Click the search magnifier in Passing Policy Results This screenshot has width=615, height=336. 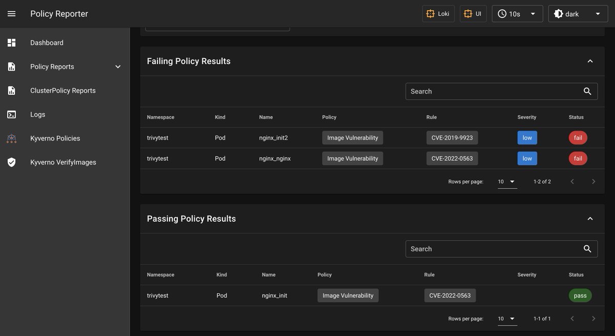(587, 249)
